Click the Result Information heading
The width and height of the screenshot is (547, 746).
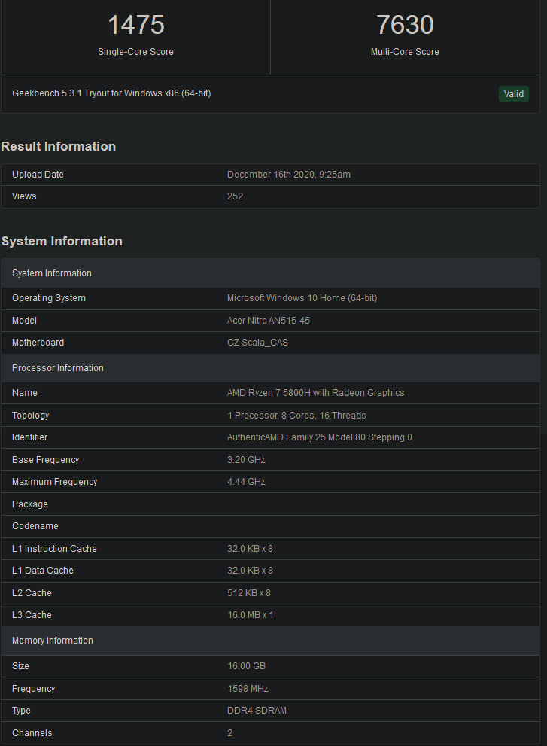tap(59, 146)
